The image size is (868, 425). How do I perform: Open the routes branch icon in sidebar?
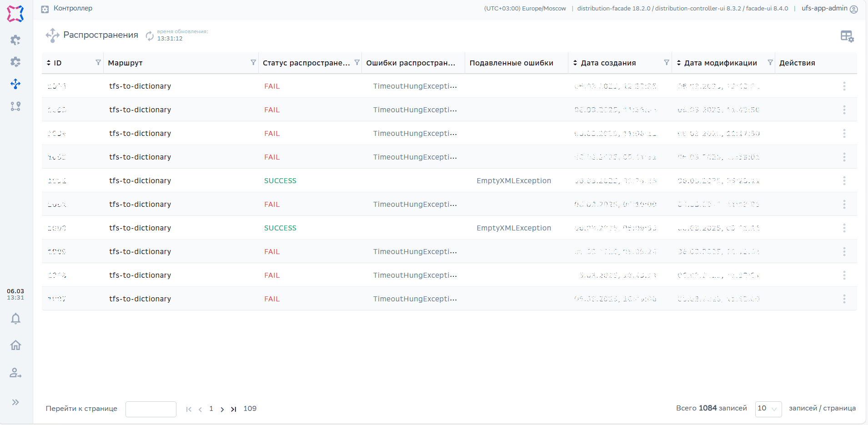click(x=15, y=106)
